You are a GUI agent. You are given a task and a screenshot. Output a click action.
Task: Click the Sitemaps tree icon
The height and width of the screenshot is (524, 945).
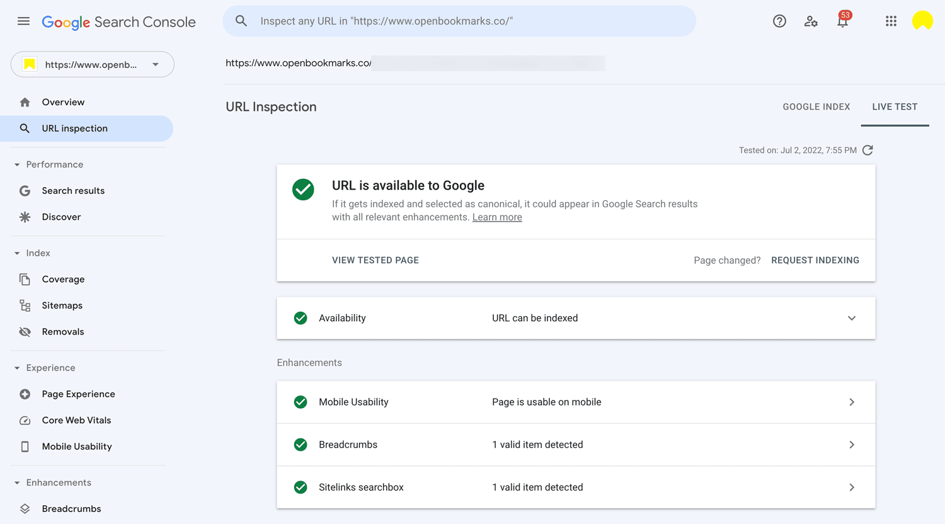[x=25, y=305]
